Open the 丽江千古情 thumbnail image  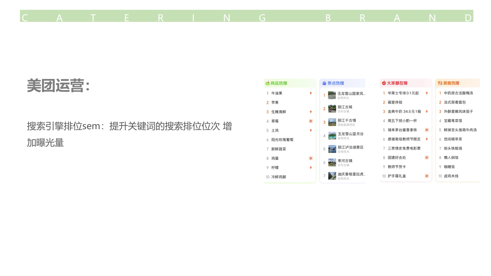(x=332, y=122)
